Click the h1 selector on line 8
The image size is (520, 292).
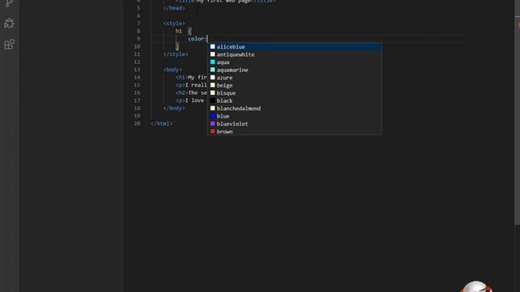pos(179,31)
